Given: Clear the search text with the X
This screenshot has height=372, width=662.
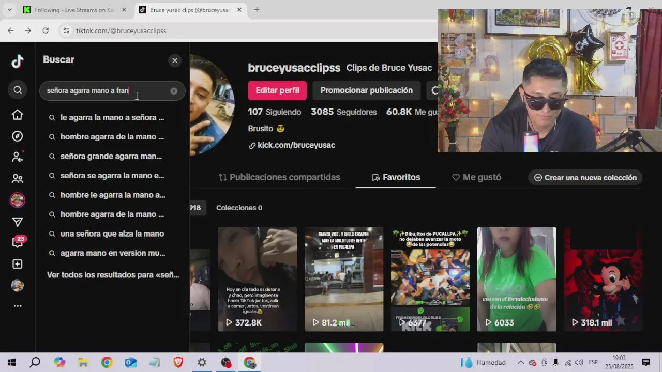Looking at the screenshot, I should (174, 91).
